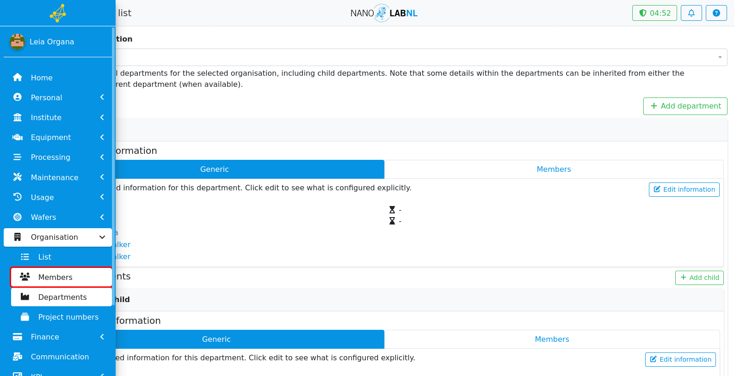Open notifications bell
Viewport: 740px width, 376px height.
click(691, 13)
